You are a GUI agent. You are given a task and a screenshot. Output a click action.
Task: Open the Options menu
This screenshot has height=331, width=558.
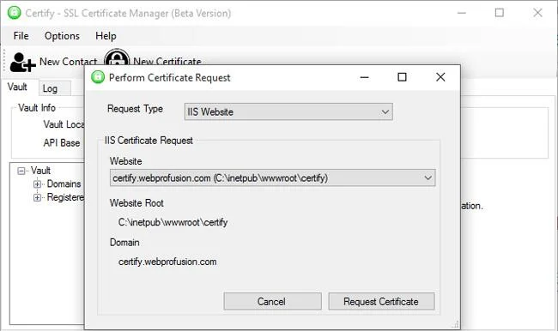(62, 36)
